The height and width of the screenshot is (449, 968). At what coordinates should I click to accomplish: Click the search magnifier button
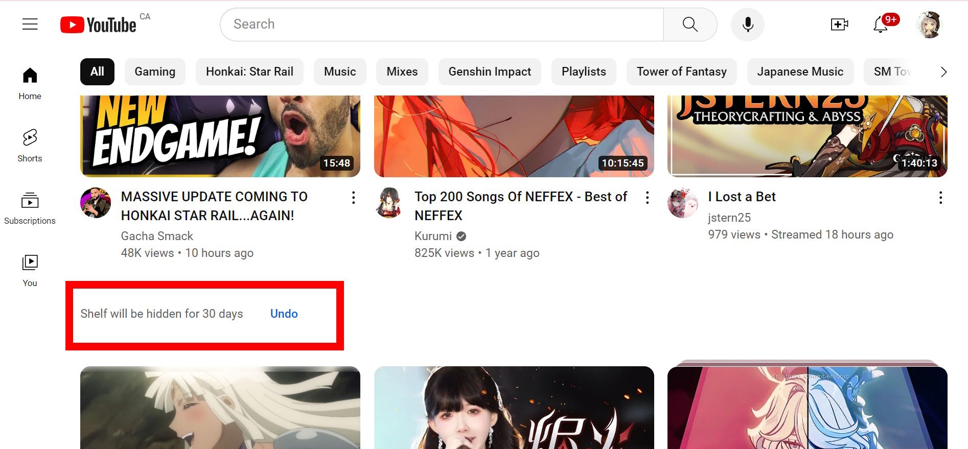coord(690,24)
